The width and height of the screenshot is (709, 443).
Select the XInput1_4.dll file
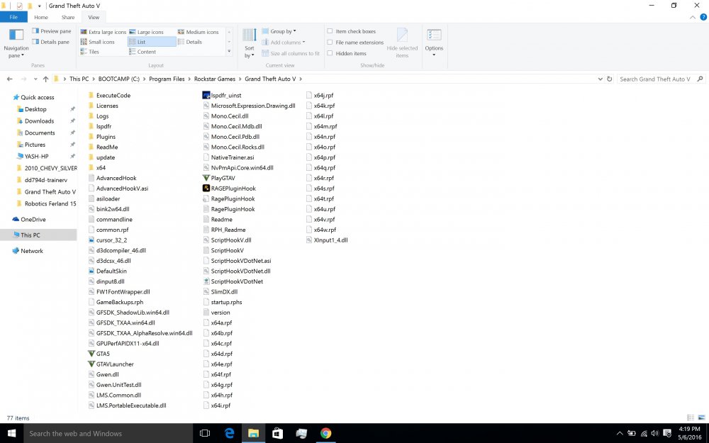pyautogui.click(x=326, y=240)
